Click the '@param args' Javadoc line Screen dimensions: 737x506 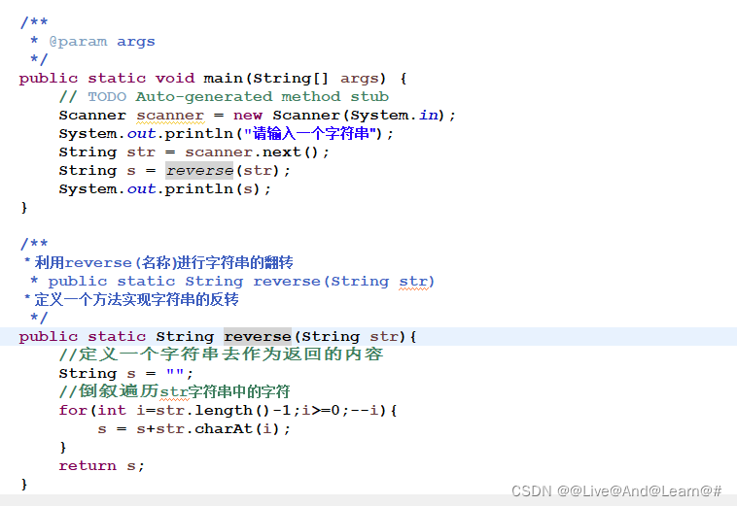coord(92,42)
